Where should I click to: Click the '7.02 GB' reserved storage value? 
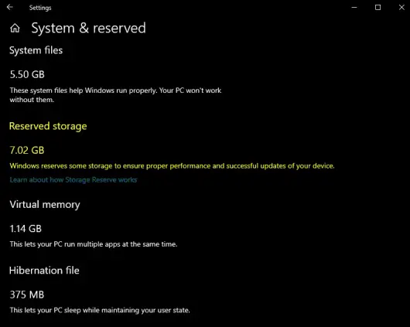27,150
